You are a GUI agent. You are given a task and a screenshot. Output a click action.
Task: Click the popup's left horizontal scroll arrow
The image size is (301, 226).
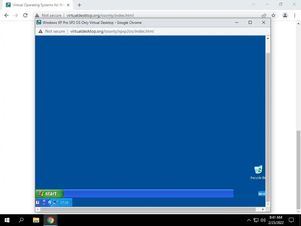coord(38,209)
